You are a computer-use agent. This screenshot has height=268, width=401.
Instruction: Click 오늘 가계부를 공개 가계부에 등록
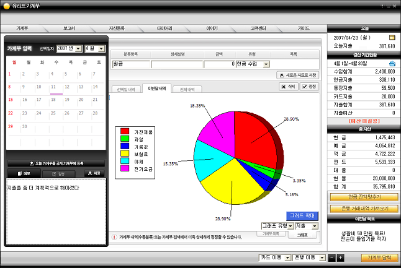pos(56,163)
